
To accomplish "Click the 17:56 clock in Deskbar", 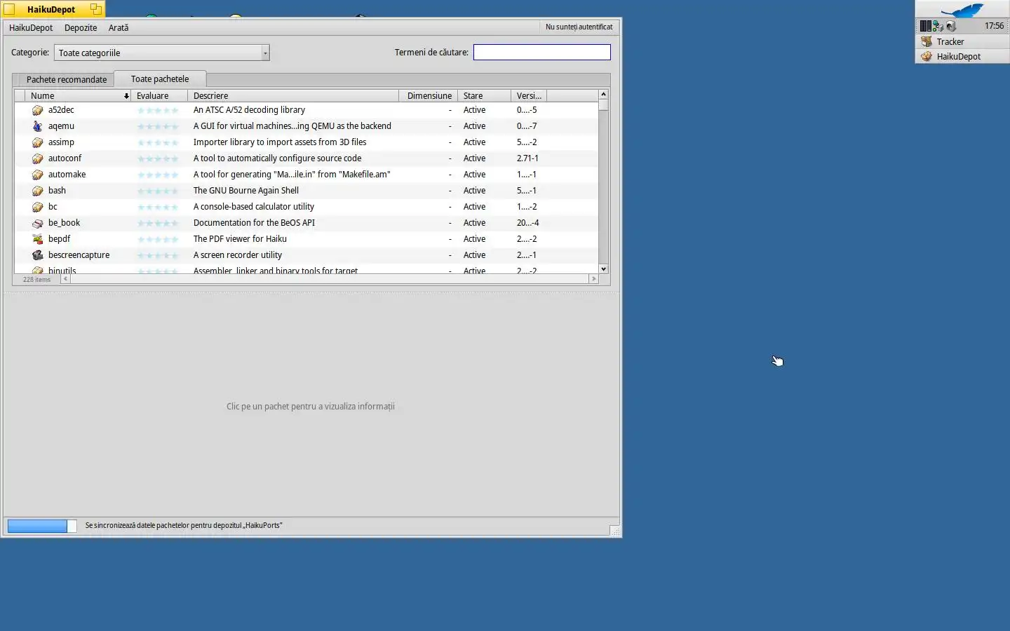I will coord(994,26).
